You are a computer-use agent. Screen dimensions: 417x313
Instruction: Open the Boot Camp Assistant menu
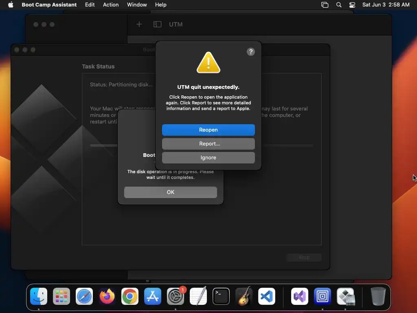coord(49,5)
